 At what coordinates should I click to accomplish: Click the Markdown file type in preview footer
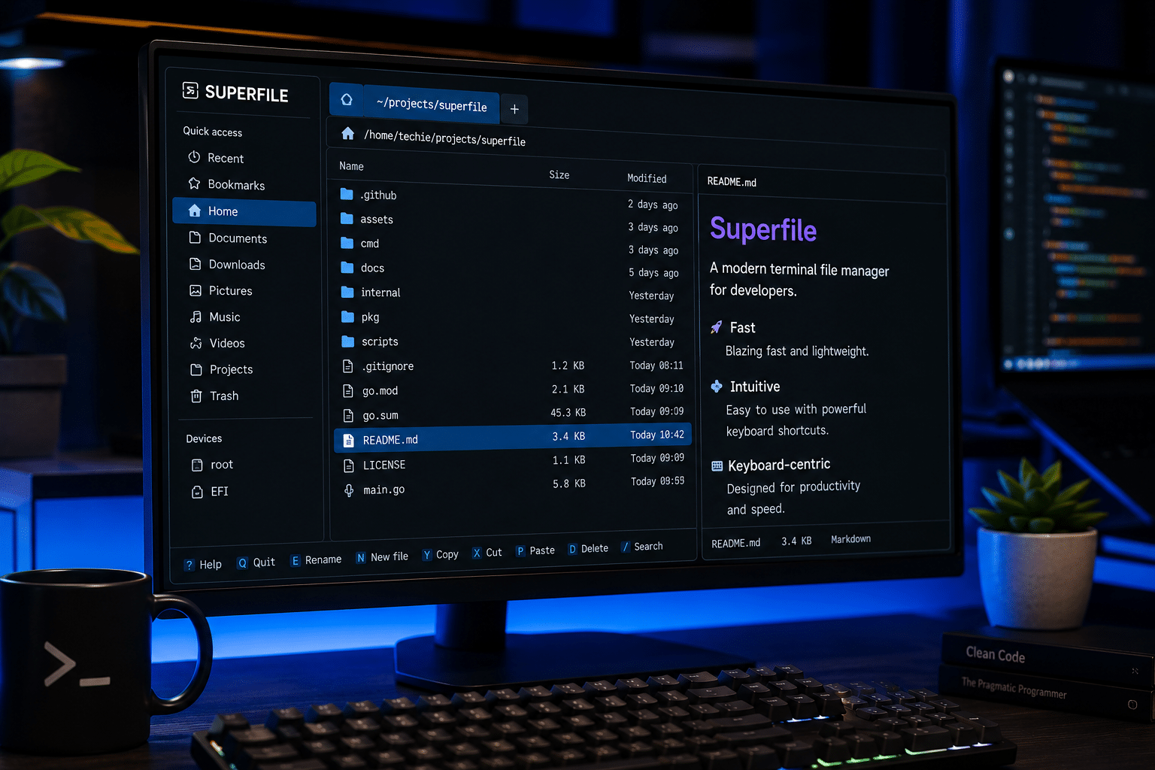click(850, 539)
